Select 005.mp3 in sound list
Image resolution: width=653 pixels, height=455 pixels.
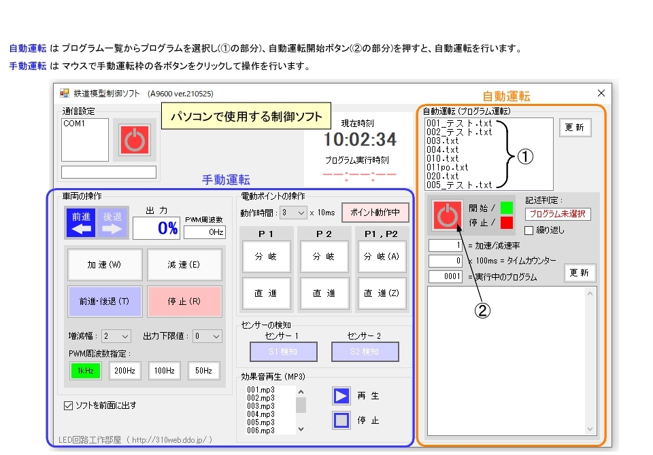pyautogui.click(x=261, y=422)
